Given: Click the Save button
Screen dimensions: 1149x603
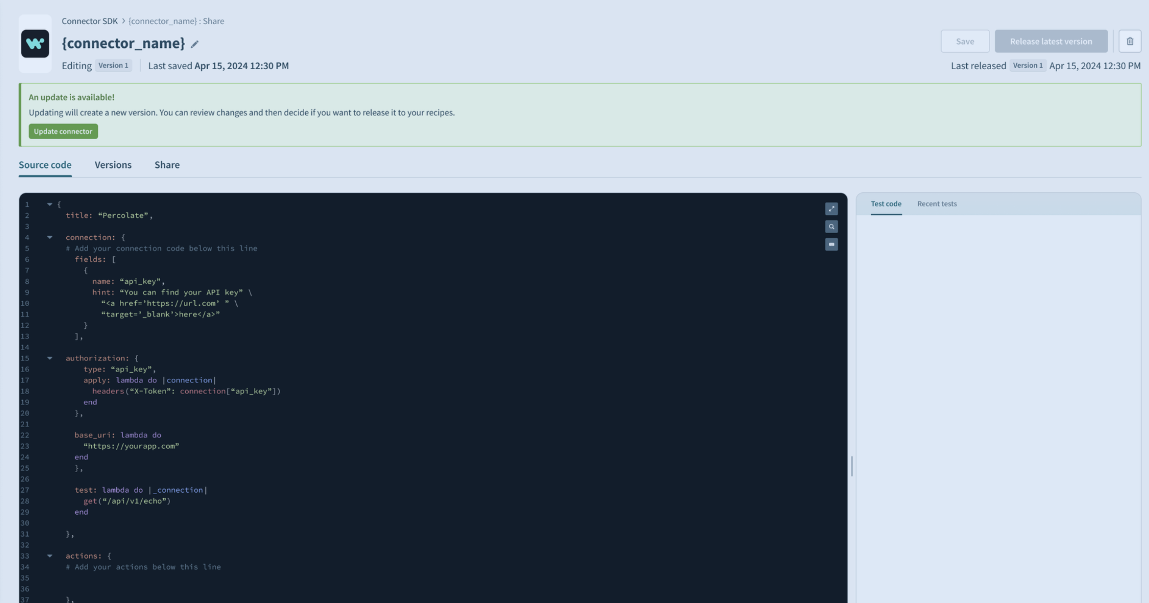Looking at the screenshot, I should pyautogui.click(x=965, y=41).
